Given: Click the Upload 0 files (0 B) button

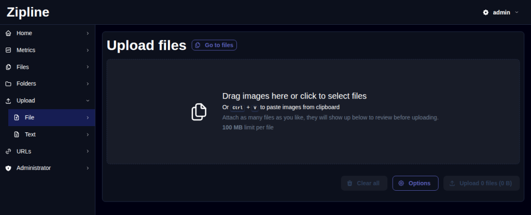Looking at the screenshot, I should (482, 183).
